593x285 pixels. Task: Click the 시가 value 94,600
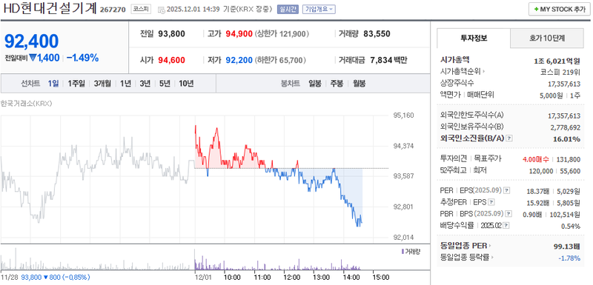coord(172,60)
